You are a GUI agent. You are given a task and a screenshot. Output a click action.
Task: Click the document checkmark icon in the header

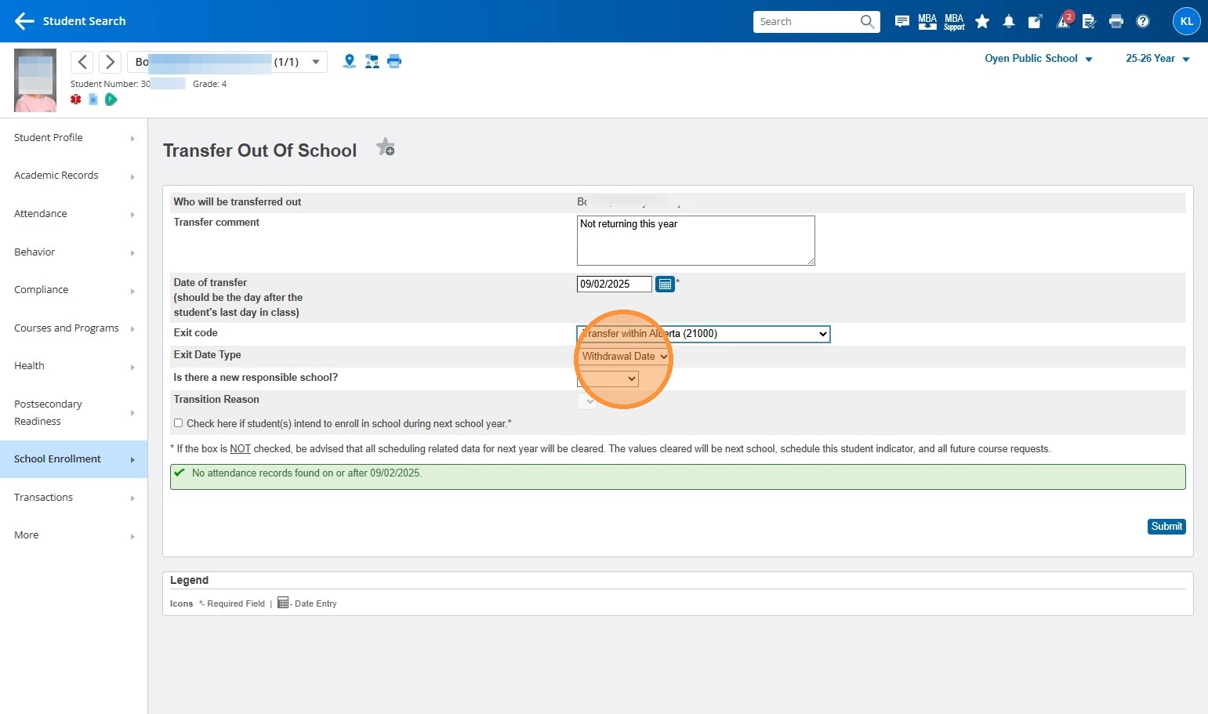tap(1089, 21)
